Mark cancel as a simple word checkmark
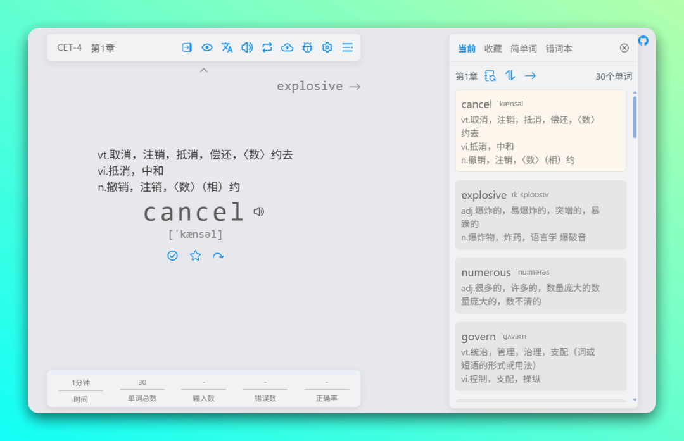This screenshot has width=684, height=441. (x=172, y=256)
